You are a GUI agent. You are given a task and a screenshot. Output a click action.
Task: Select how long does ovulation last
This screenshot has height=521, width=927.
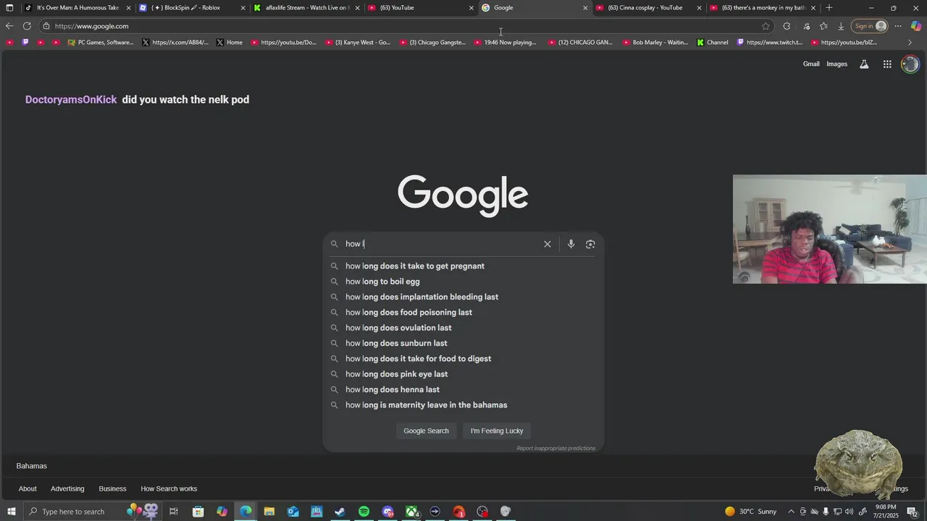pyautogui.click(x=463, y=328)
